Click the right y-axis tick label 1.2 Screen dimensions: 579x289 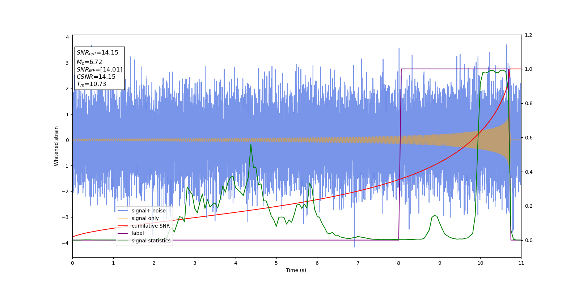[x=528, y=35]
